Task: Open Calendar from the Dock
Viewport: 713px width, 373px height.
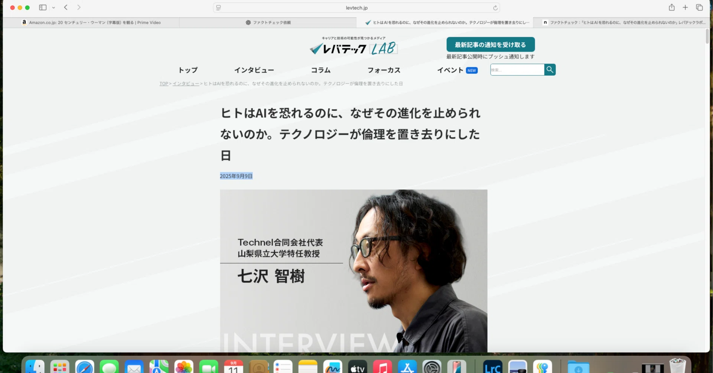Action: (234, 367)
